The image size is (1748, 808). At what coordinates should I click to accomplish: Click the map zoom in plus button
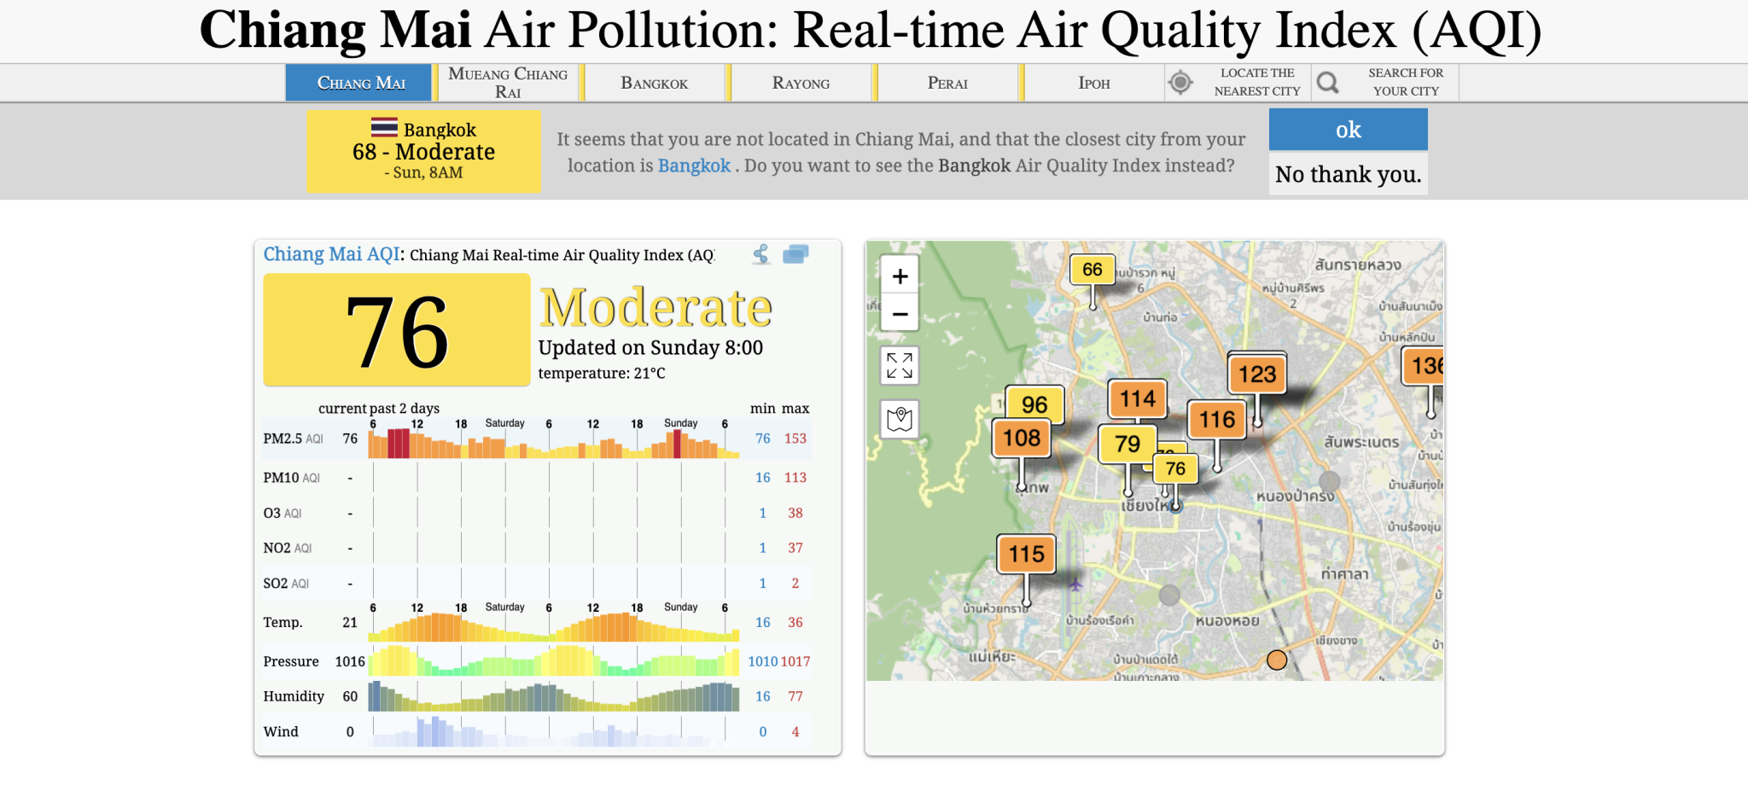click(900, 276)
